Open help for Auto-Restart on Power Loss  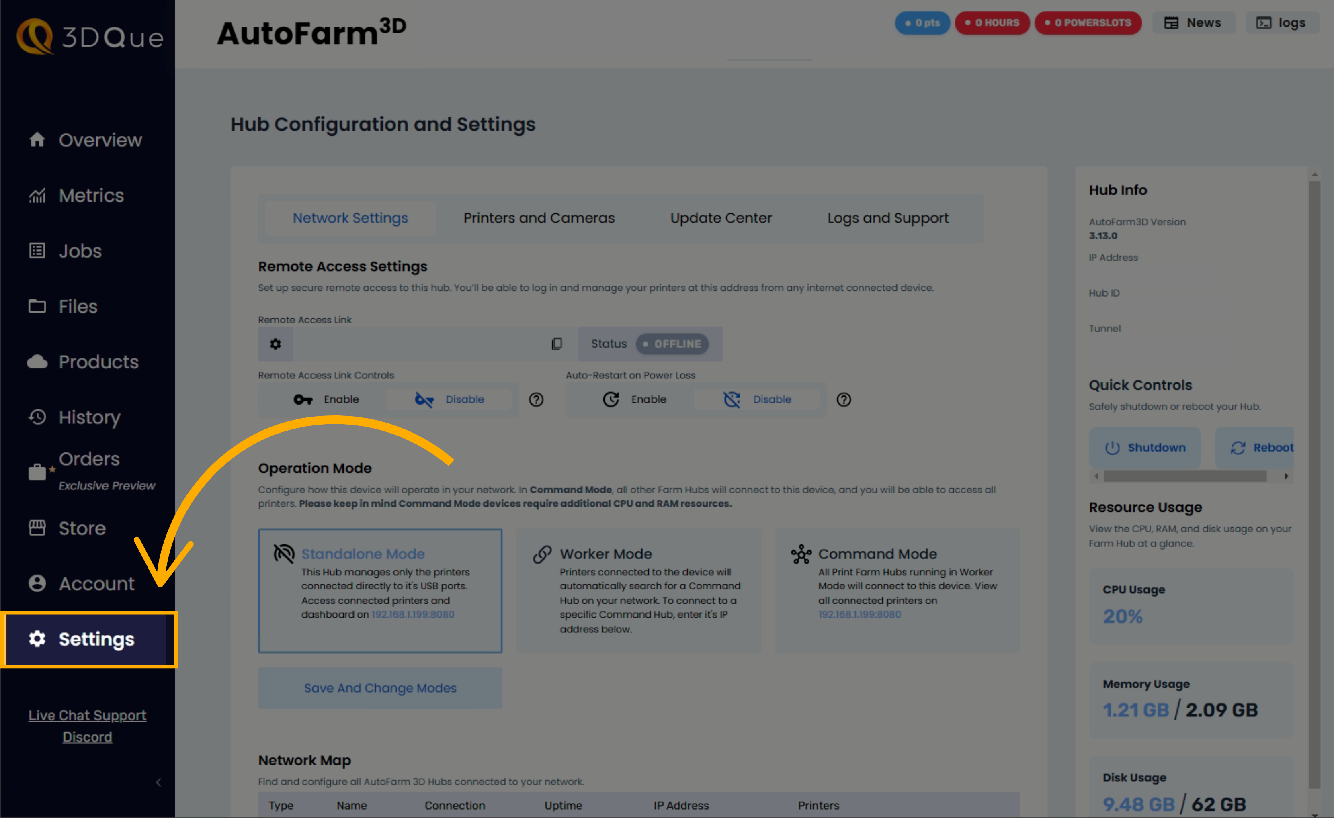844,400
